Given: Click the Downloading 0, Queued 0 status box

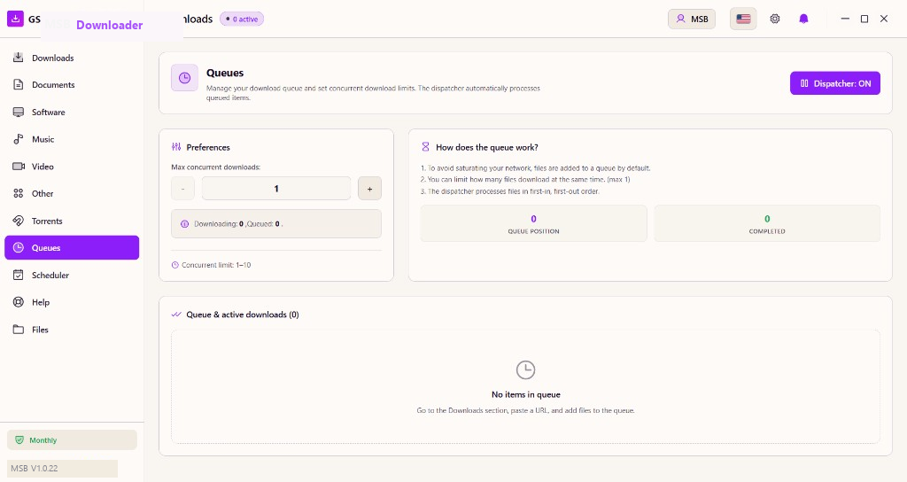Looking at the screenshot, I should click(x=276, y=224).
